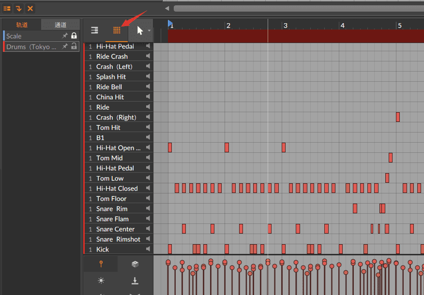Screen dimensions: 424x295
Task: Click the left scroll arrow of the scrollbar
Action: tap(167, 8)
